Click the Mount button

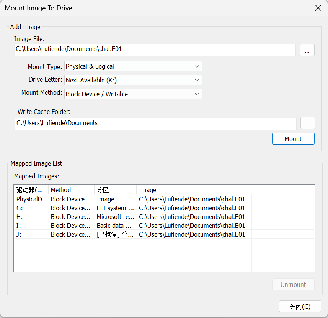tap(293, 139)
